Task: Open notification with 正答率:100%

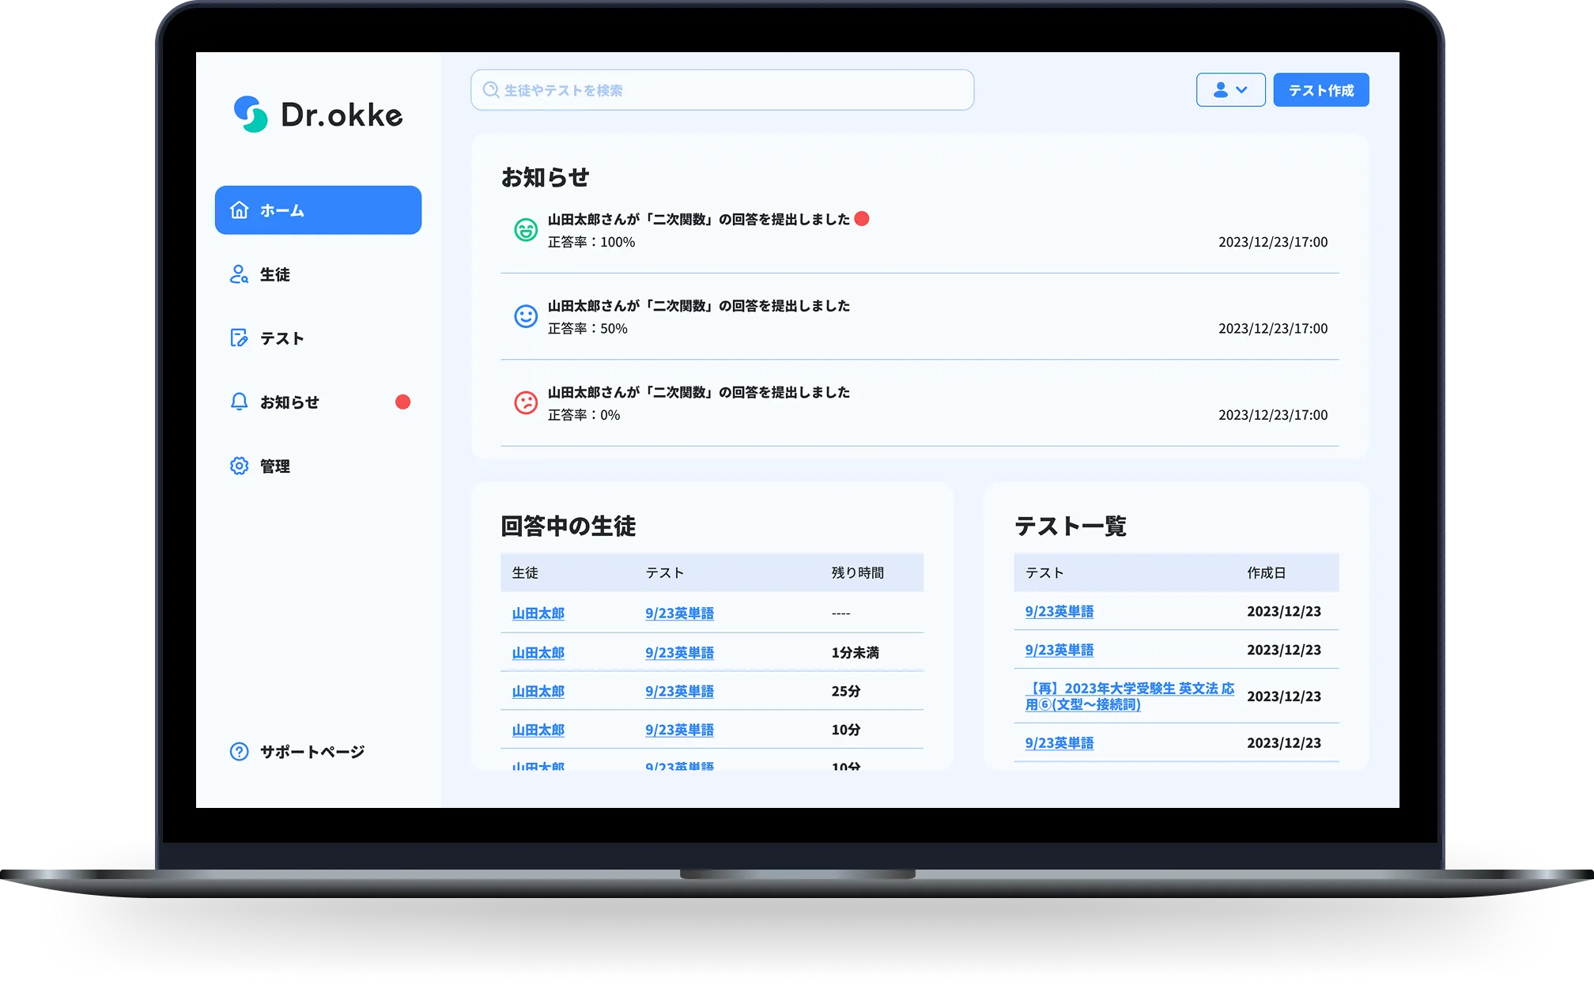Action: pyautogui.click(x=920, y=230)
